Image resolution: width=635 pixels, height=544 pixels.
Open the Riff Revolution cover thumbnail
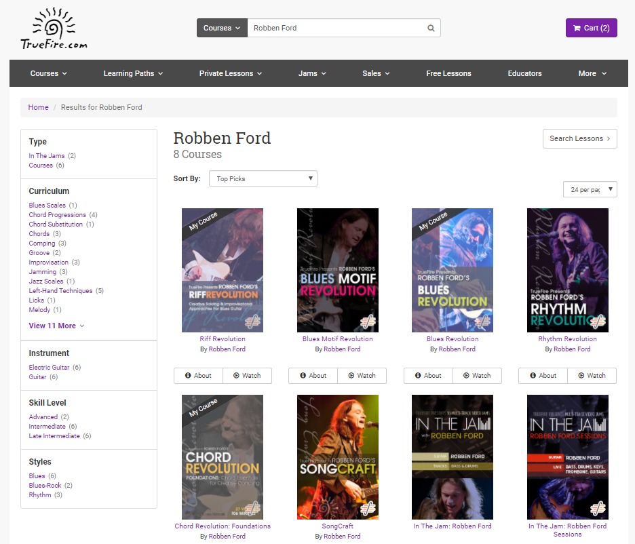[x=223, y=271]
